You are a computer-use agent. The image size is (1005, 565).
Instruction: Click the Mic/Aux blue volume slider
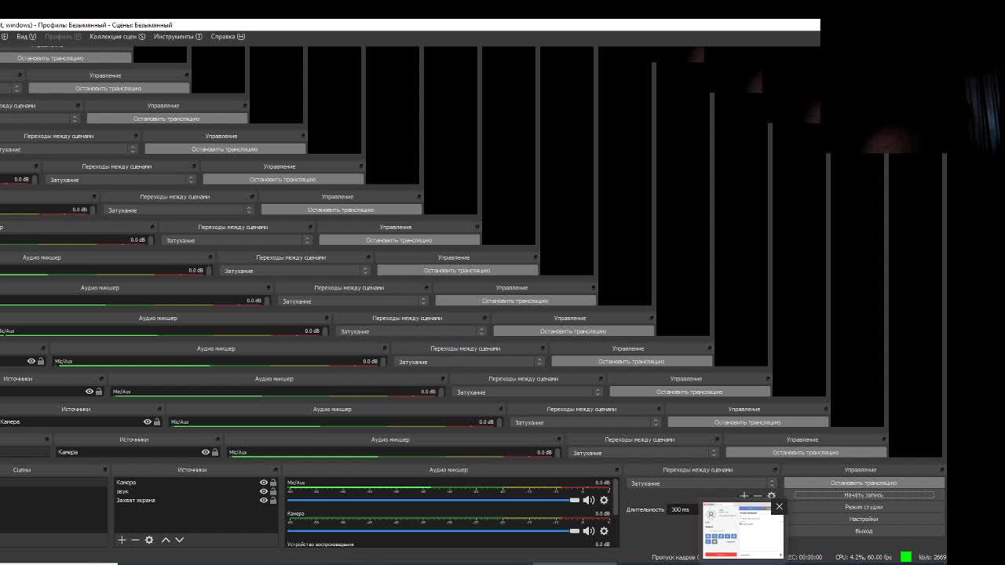point(432,500)
